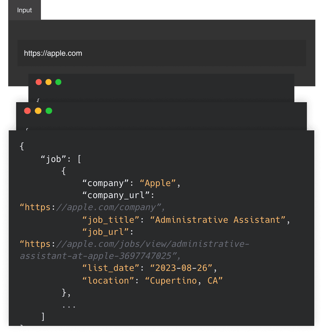Click the "job" array key
323x333 pixels.
(x=53, y=159)
